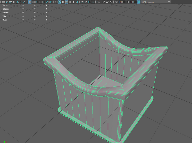Click the Exposure icon

coord(116,2)
